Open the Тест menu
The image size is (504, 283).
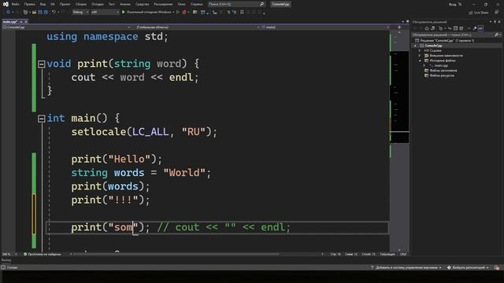click(x=111, y=4)
